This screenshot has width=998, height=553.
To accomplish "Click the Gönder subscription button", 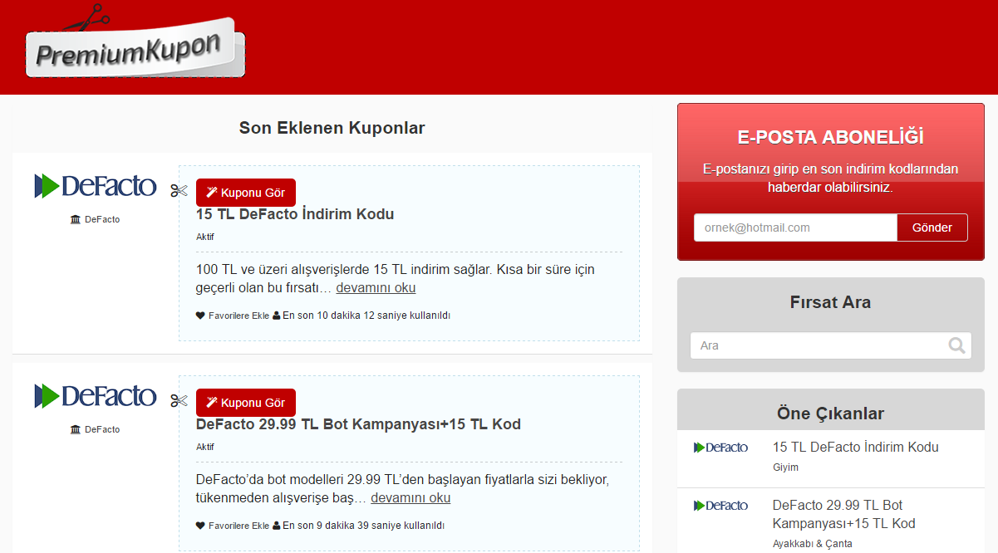I will point(932,227).
